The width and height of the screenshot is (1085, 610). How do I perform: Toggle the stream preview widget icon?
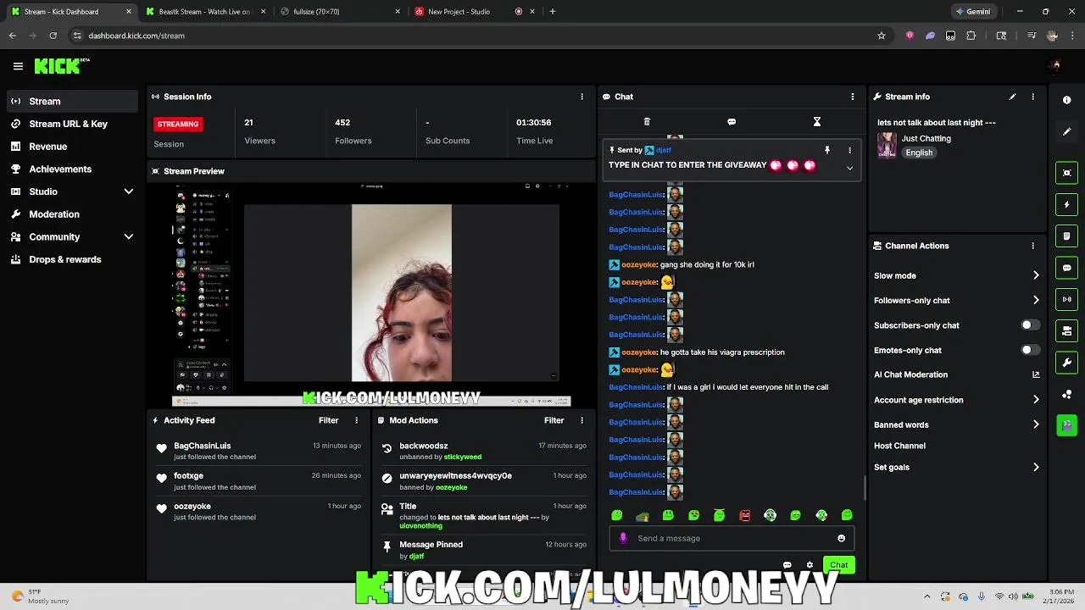1066,173
